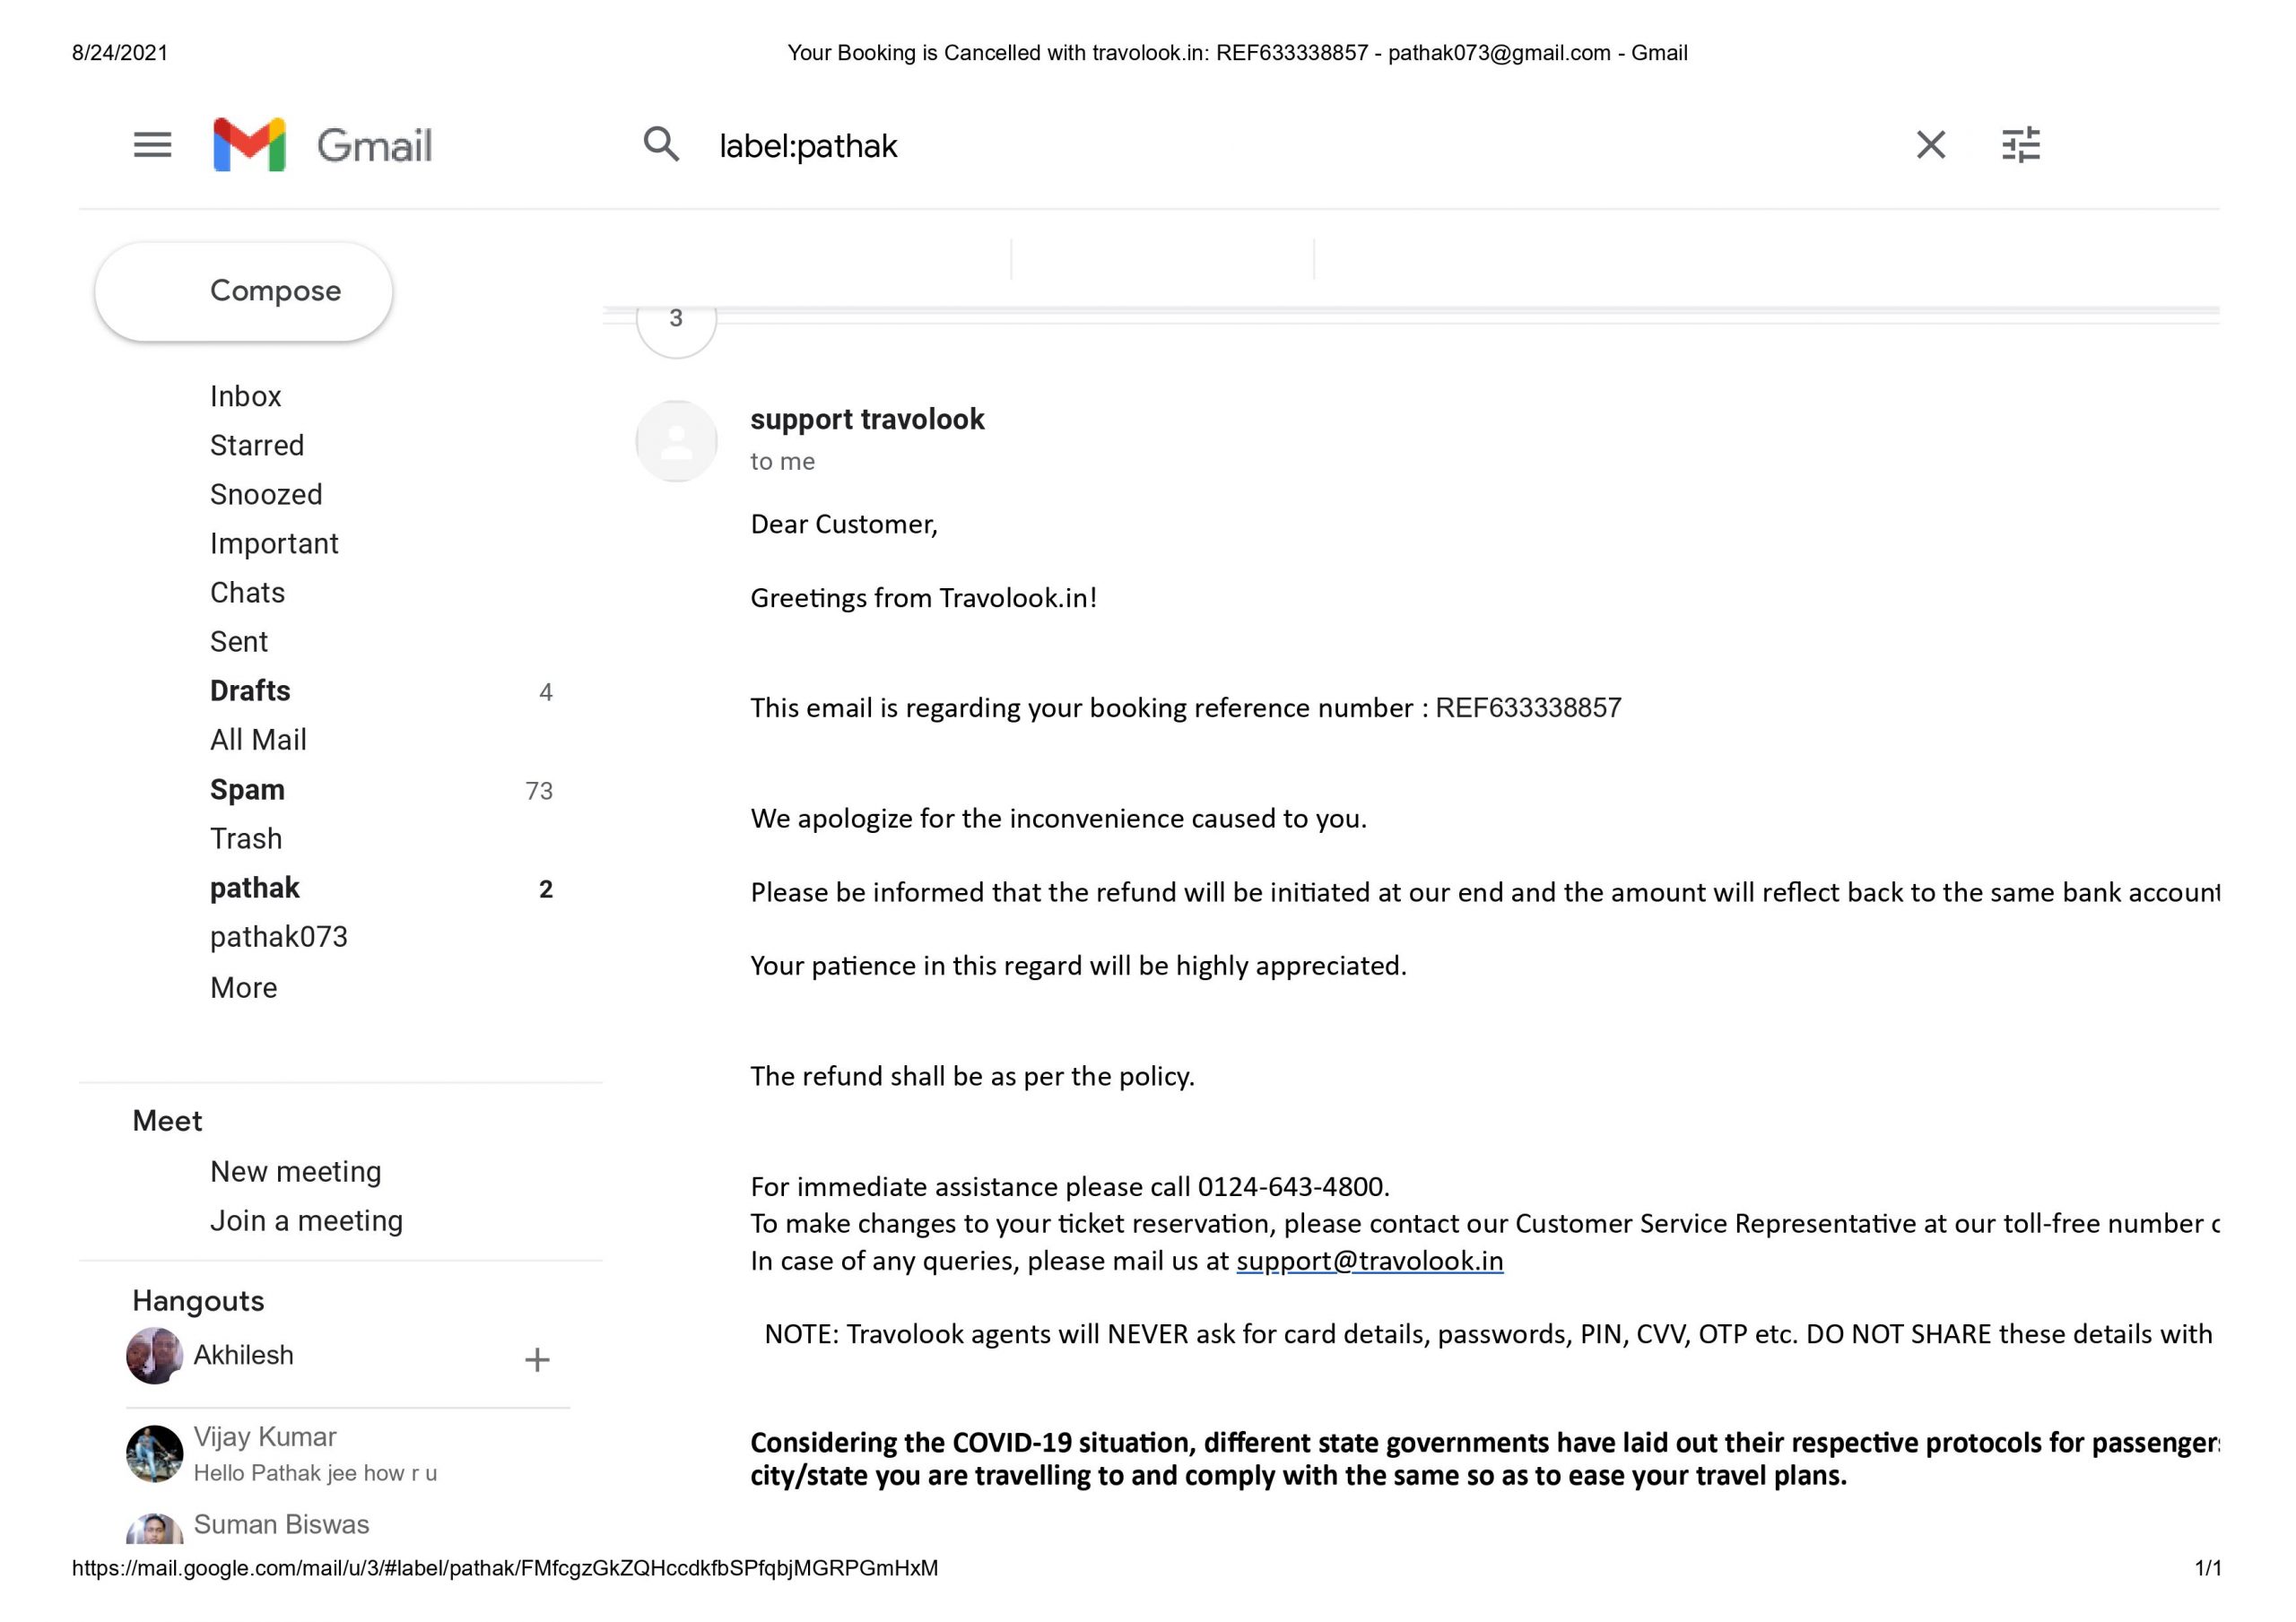
Task: Click support travolook sender avatar
Action: [x=677, y=441]
